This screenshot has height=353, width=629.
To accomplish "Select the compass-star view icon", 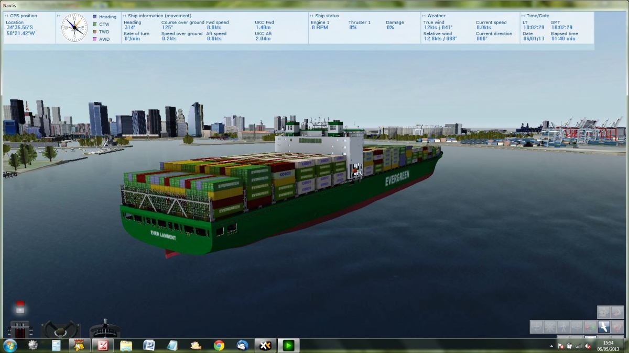I will tap(550, 327).
